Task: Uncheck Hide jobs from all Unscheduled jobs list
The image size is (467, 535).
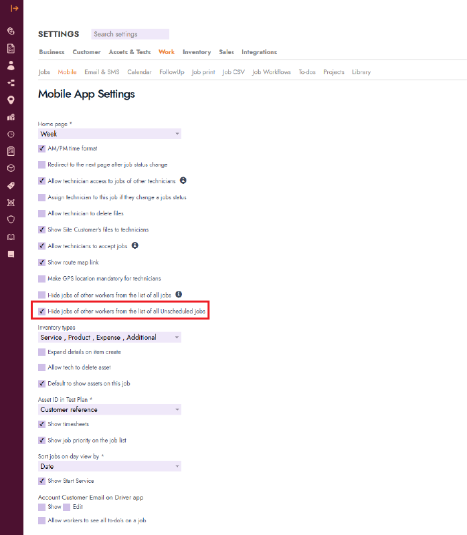Action: pyautogui.click(x=41, y=311)
